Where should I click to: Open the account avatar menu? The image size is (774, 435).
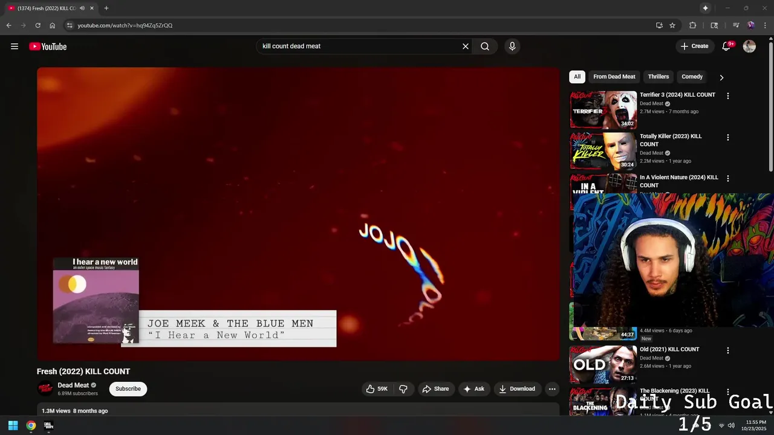[x=749, y=47]
